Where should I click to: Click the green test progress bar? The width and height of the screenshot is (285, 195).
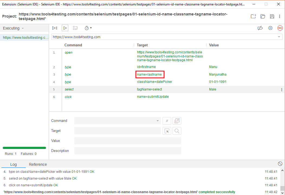24,148
